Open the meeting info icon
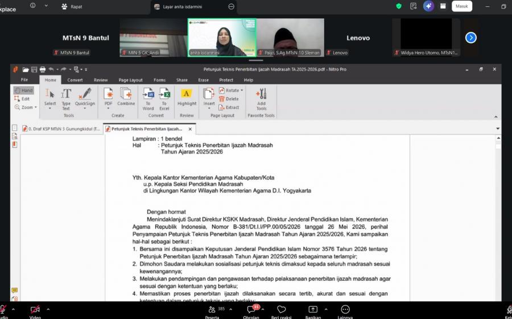 point(32,6)
